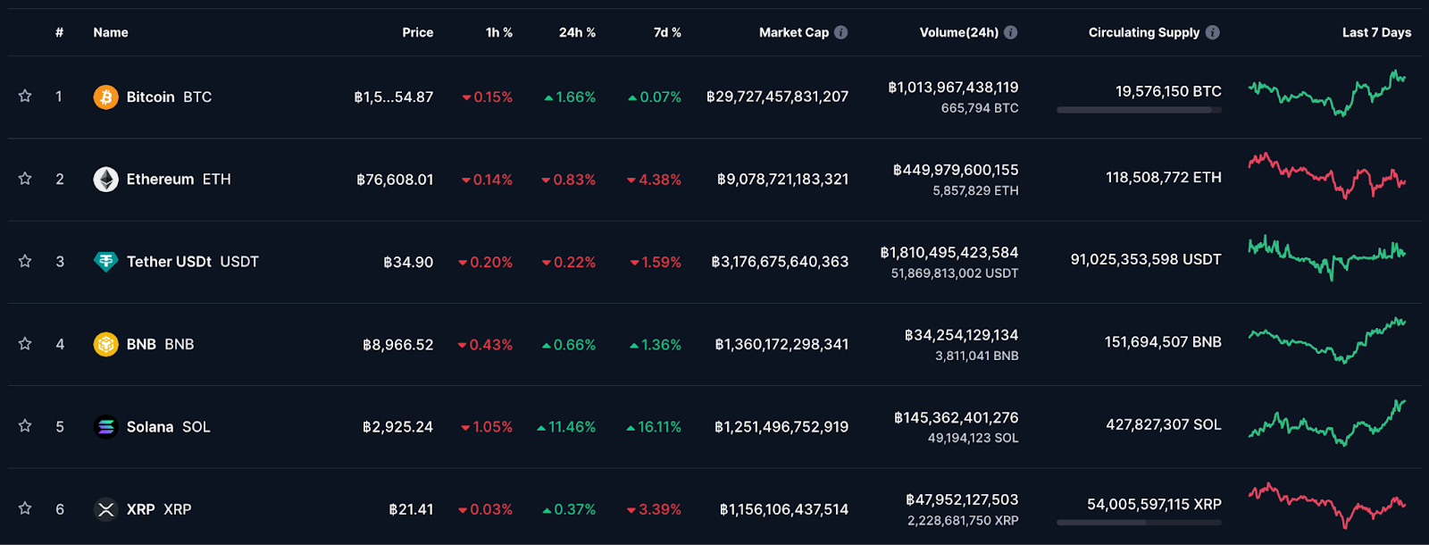1429x545 pixels.
Task: Add Solana to watchlist with star
Action: click(25, 426)
